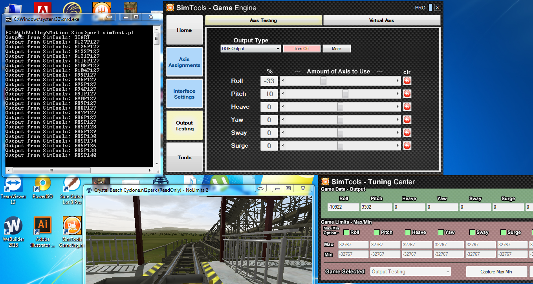
Task: Click right arrow of the Surge slider
Action: coord(398,146)
